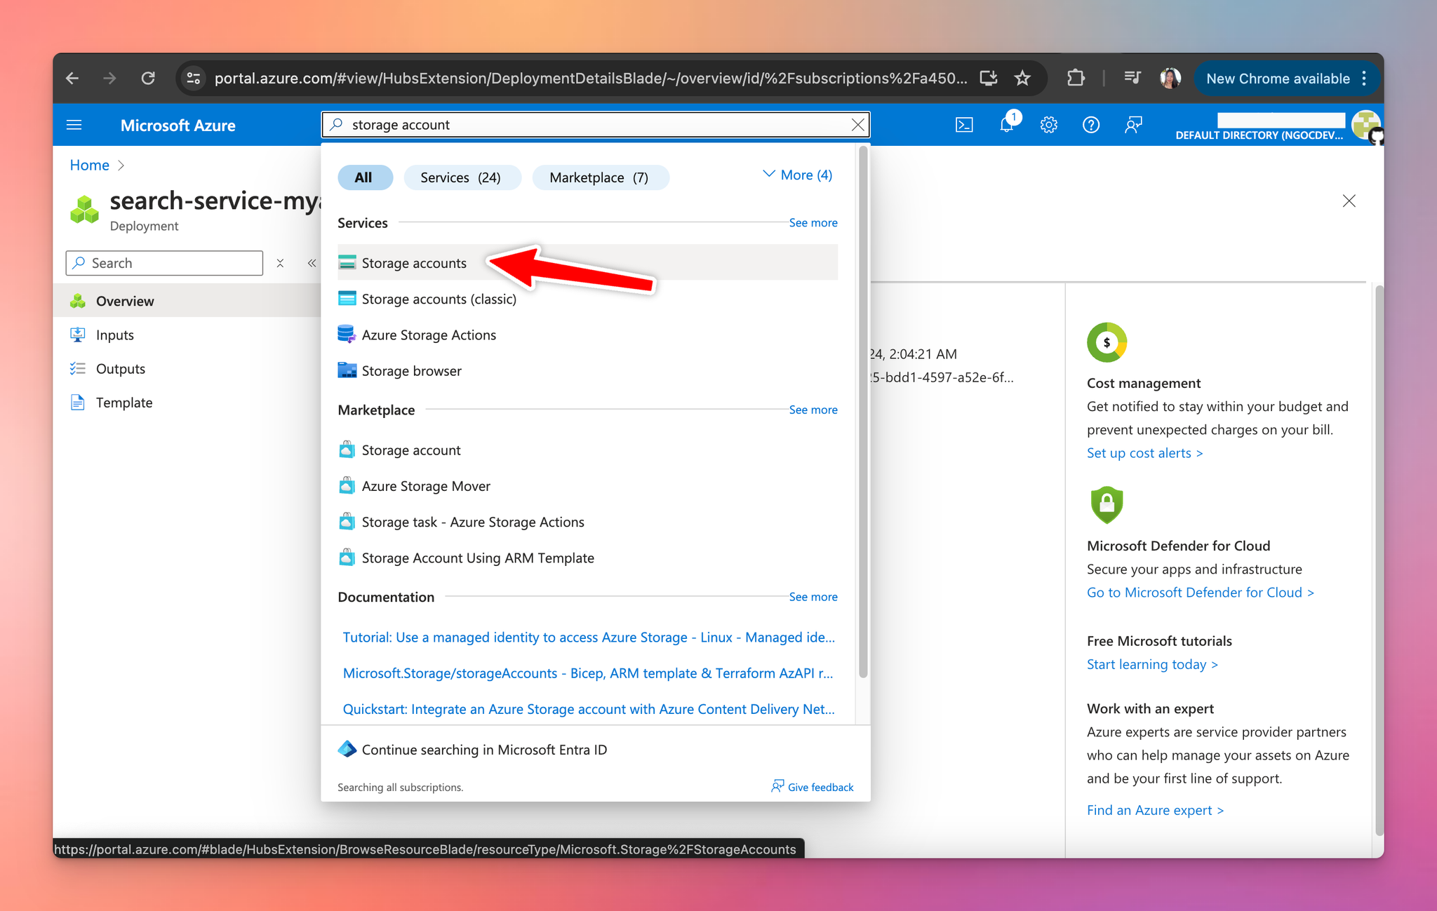Click the Marketplace (7) toggle
This screenshot has height=911, width=1437.
[x=597, y=177]
